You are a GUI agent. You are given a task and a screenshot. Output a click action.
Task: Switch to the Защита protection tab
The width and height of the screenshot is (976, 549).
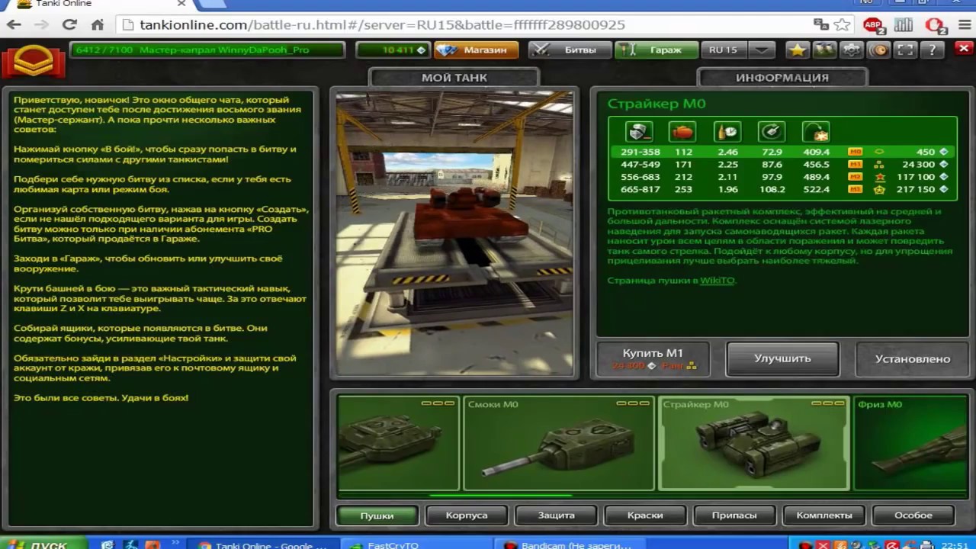coord(556,515)
